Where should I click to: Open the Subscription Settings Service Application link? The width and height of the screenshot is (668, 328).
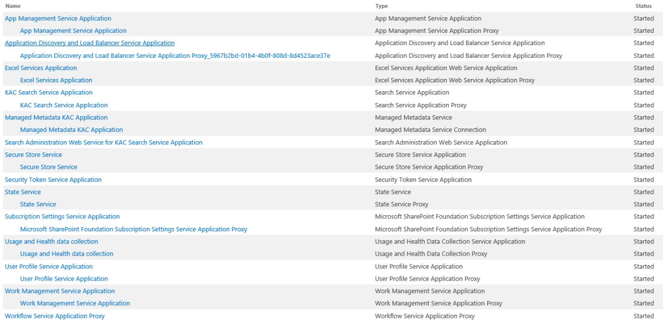coord(62,216)
